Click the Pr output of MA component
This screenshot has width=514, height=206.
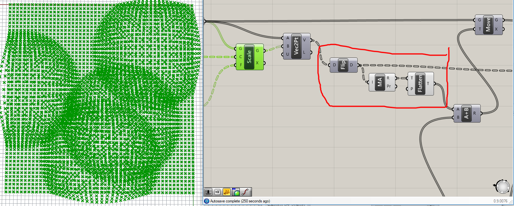[389, 86]
